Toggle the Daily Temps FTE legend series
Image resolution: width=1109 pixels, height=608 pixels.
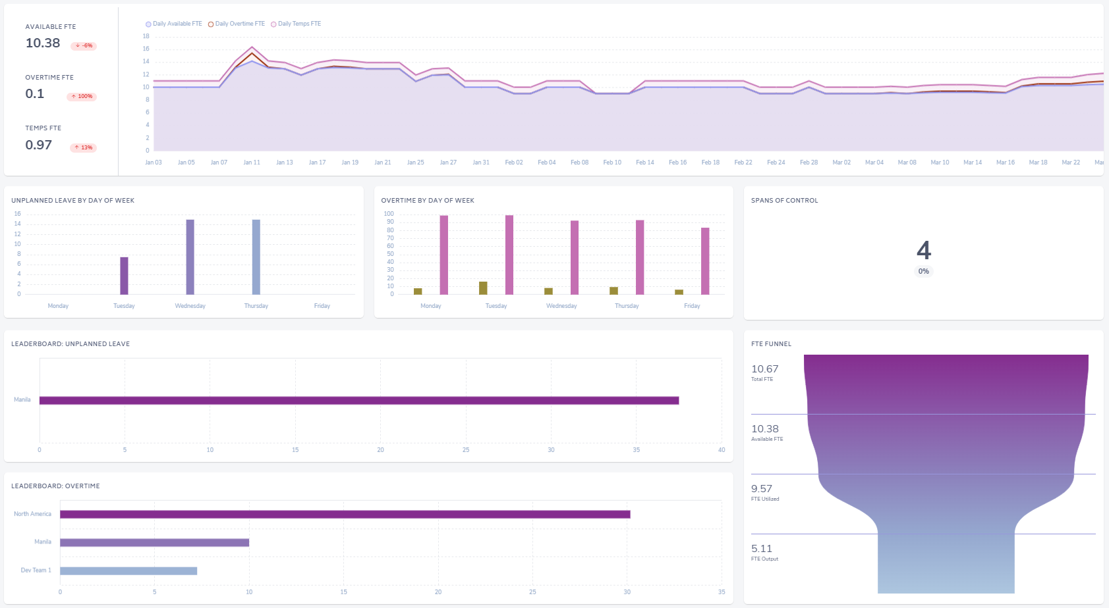click(296, 24)
